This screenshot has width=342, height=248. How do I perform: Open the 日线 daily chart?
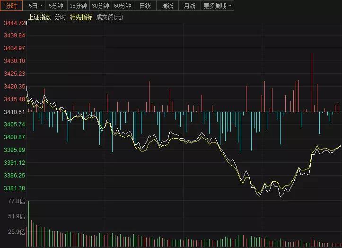(x=145, y=6)
